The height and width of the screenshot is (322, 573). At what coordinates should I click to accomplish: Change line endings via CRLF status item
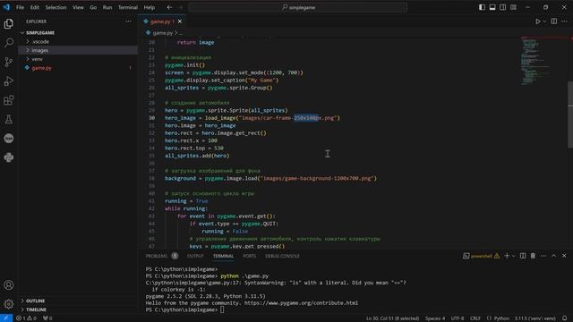475,318
